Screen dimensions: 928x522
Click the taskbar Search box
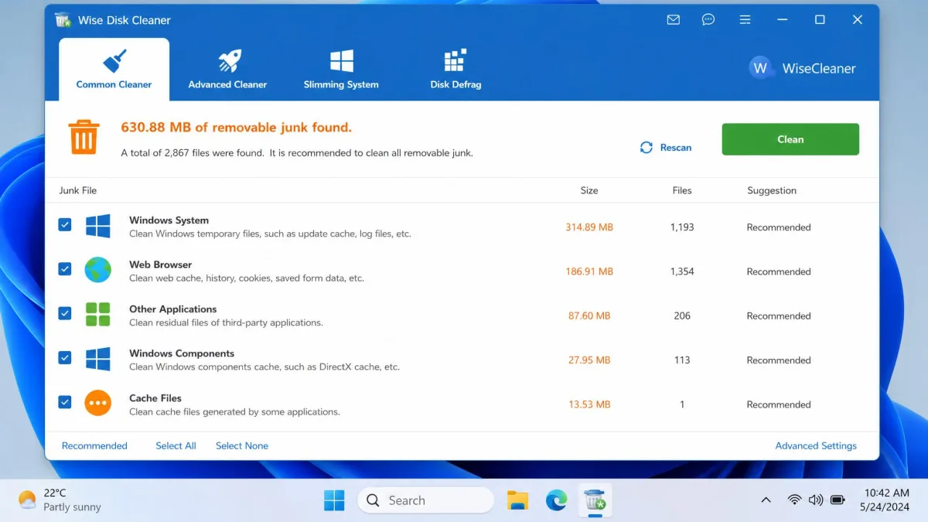425,500
